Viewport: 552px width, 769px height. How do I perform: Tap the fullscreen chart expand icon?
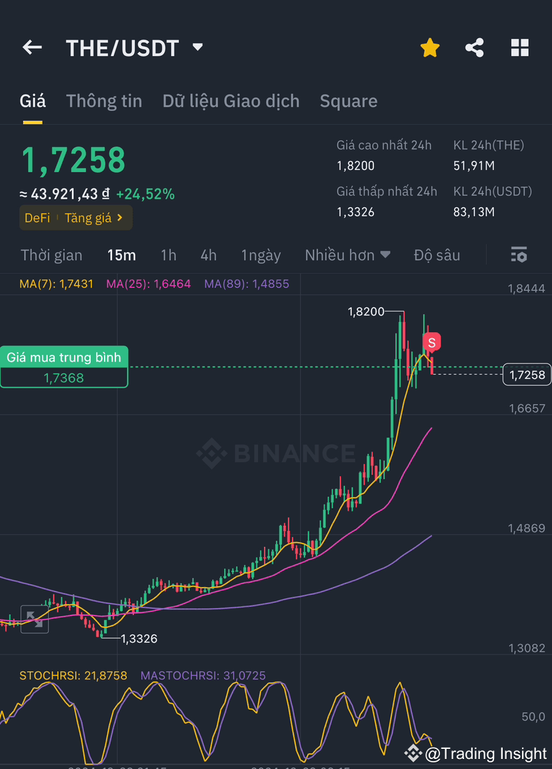pos(34,620)
